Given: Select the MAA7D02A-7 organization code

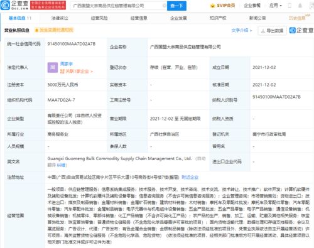Looking at the screenshot, I should 61,100.
